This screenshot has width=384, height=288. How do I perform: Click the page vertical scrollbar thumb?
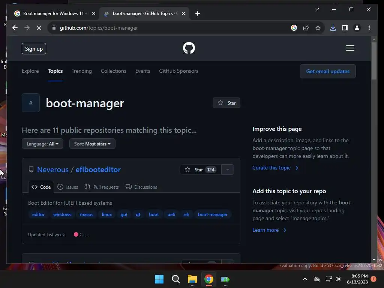click(374, 60)
